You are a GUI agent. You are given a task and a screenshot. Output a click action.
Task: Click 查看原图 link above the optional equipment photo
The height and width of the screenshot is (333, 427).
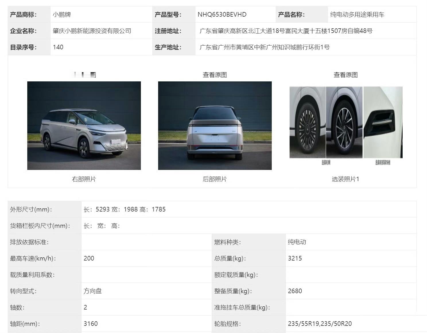pos(346,75)
